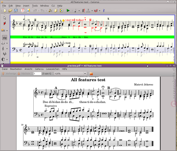
Task: Click the green lyrics context bar
Action: (x=92, y=37)
